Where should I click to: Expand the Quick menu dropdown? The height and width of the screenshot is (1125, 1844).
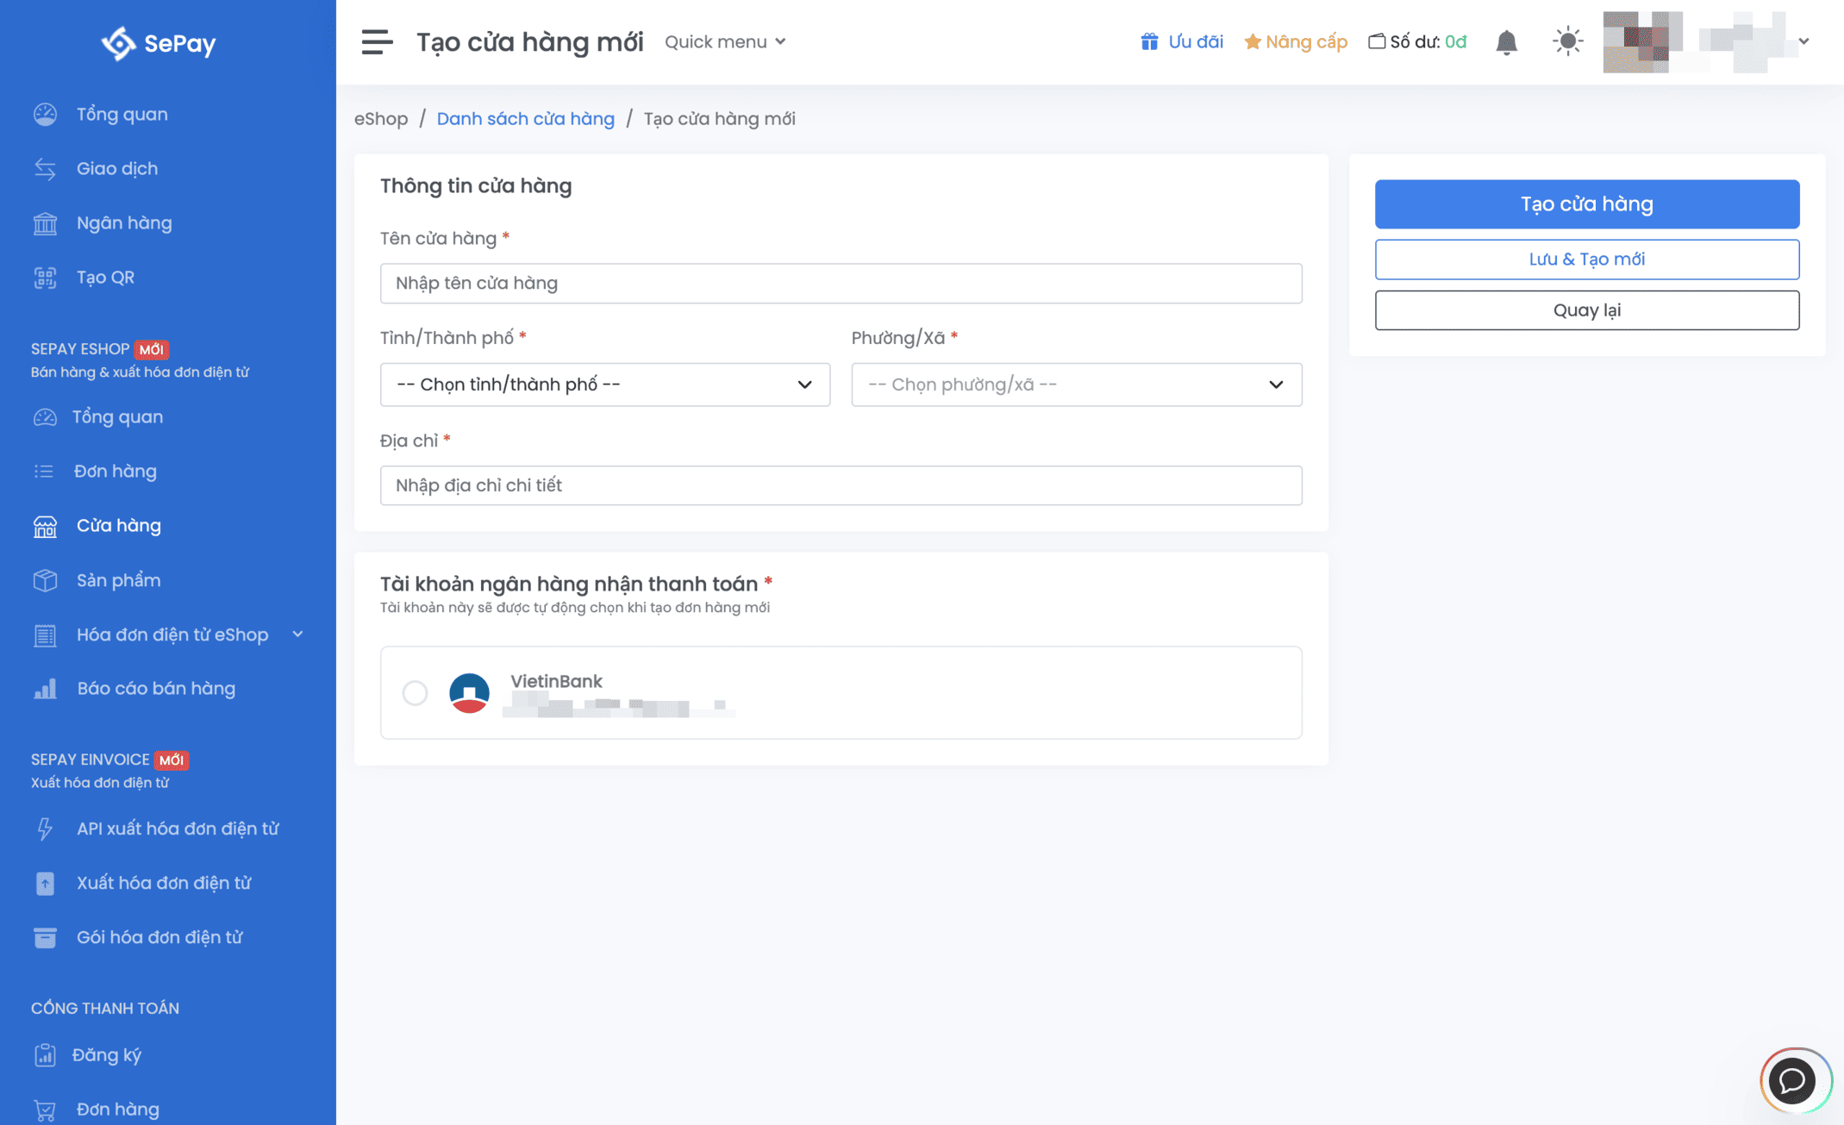[x=725, y=41]
